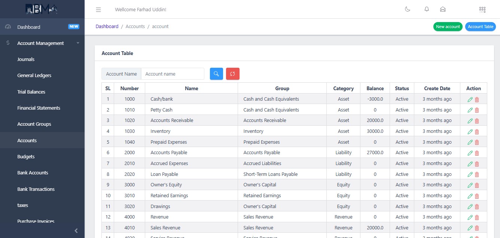Edit the Petty Cash account
This screenshot has width=500, height=238.
470,110
